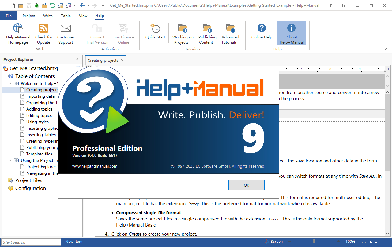
Task: Click Buy License Online
Action: coord(123,34)
